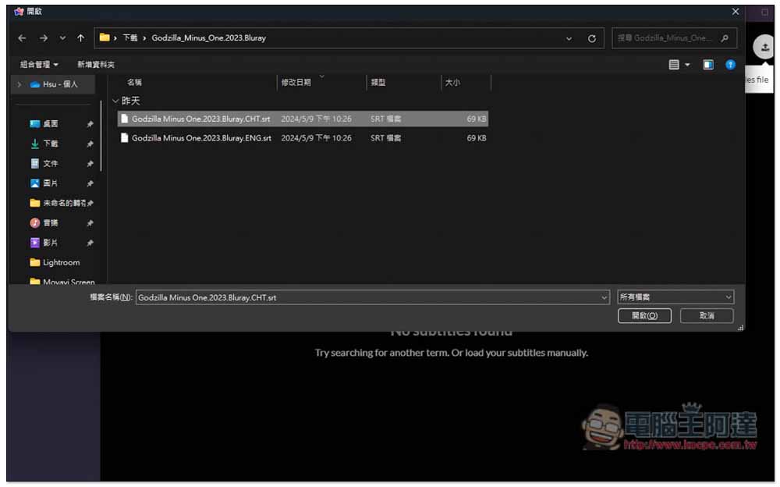The width and height of the screenshot is (780, 487).
Task: Expand Hsu - 個人 OneDrive tree node
Action: coord(19,84)
